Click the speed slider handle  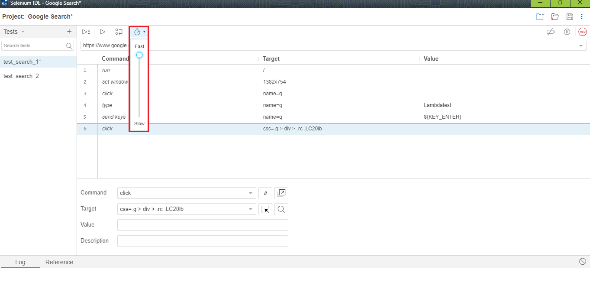click(139, 55)
